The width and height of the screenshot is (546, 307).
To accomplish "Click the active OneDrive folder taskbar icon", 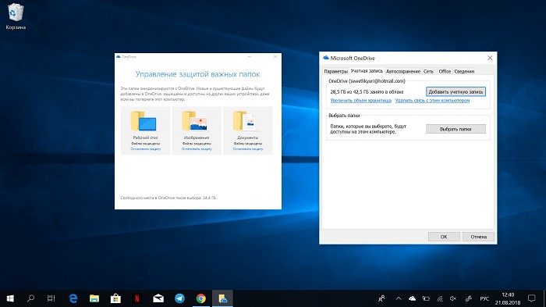I will pos(222,298).
